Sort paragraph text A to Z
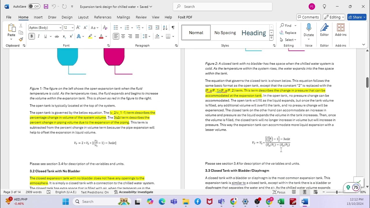This screenshot has width=370, height=208. (x=165, y=27)
